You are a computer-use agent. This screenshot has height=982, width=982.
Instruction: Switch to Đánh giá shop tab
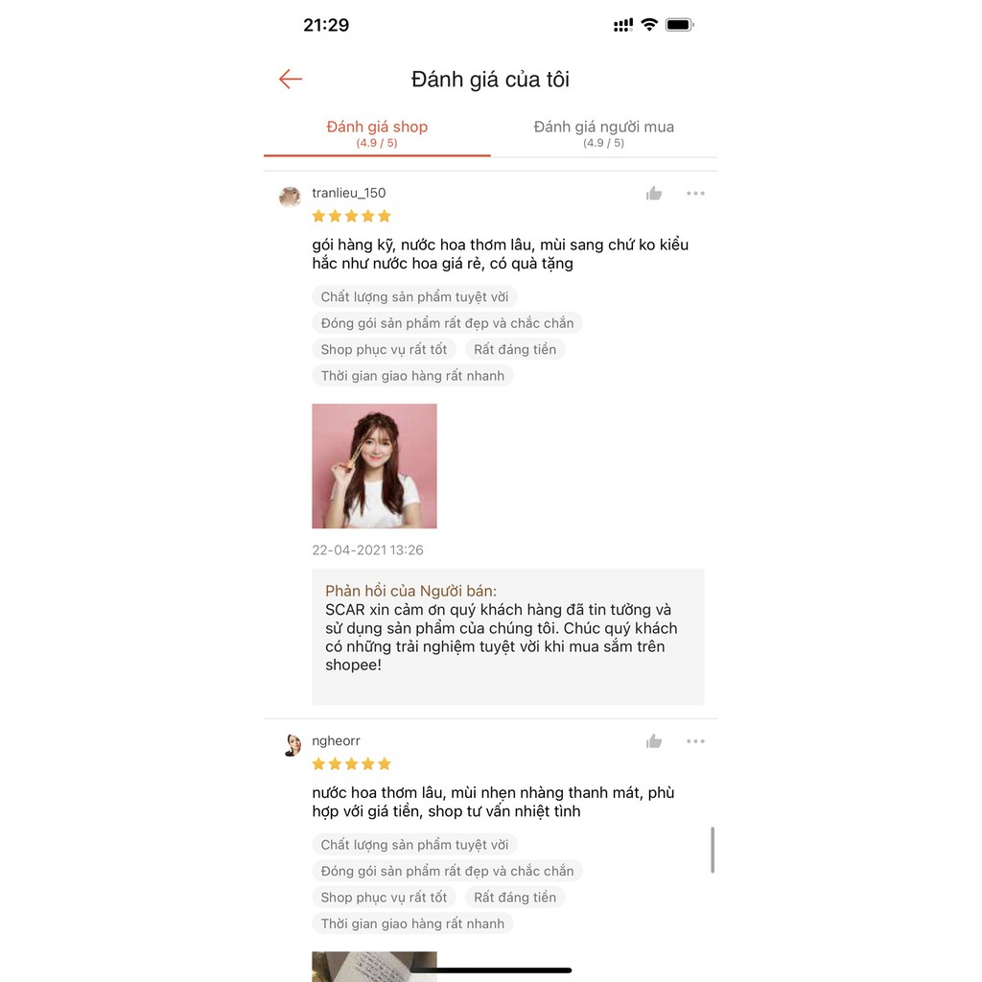pos(377,133)
